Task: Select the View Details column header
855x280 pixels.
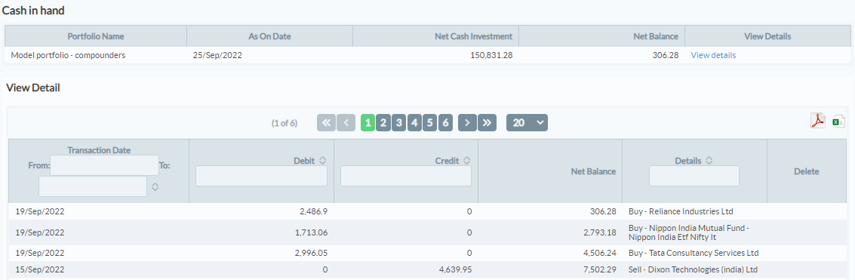Action: point(767,36)
